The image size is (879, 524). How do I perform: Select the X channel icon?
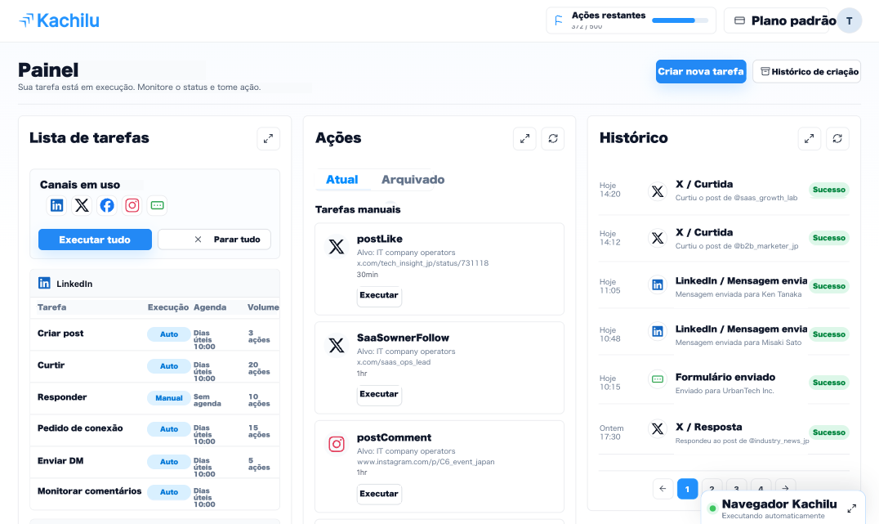[x=82, y=205]
